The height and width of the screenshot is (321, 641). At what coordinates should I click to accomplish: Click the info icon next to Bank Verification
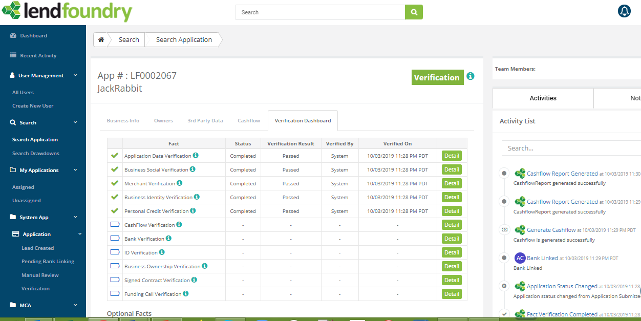[x=169, y=239]
